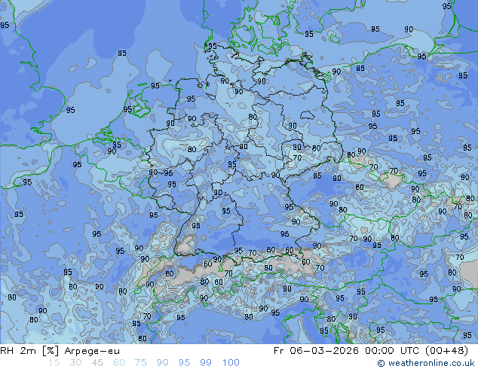Click the '00:00 UTC' time text
This screenshot has height=369, width=478.
click(x=391, y=351)
